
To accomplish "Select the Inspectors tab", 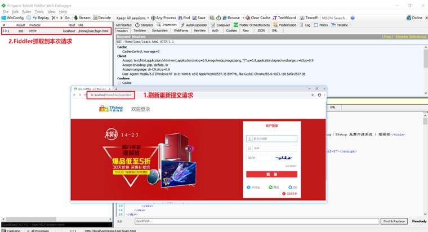I will coord(167,25).
